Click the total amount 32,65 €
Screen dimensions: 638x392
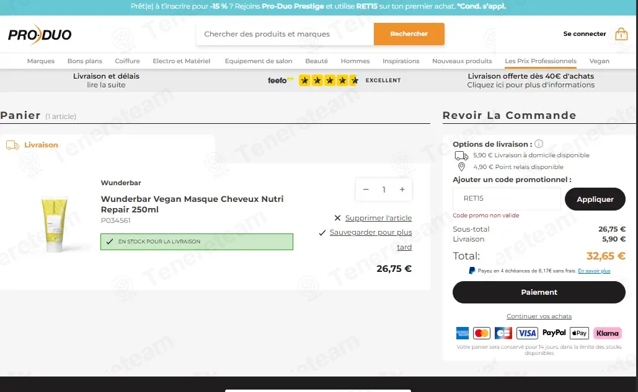tap(605, 256)
